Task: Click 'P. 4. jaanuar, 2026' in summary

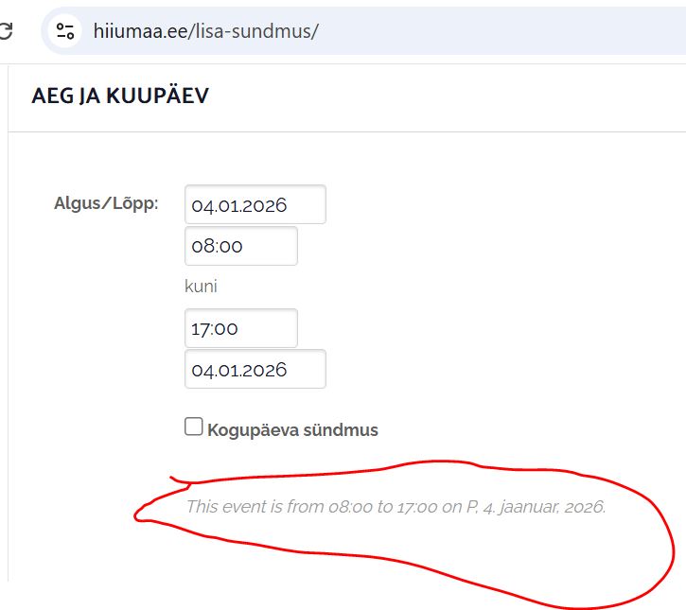Action: tap(535, 507)
